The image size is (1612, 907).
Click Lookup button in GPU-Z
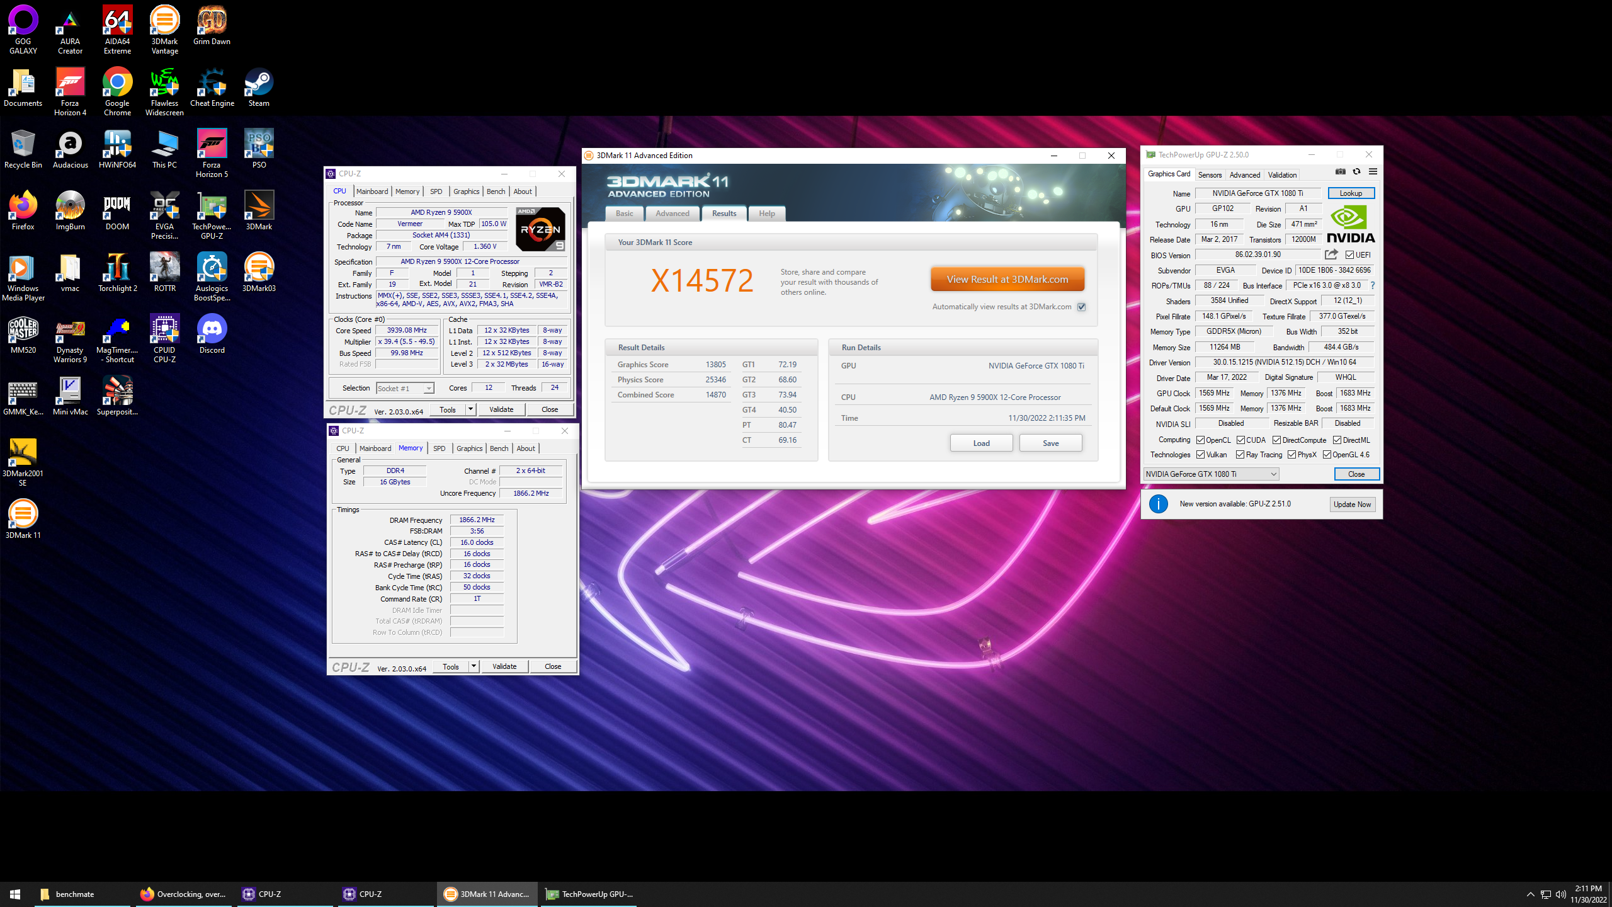coord(1351,193)
